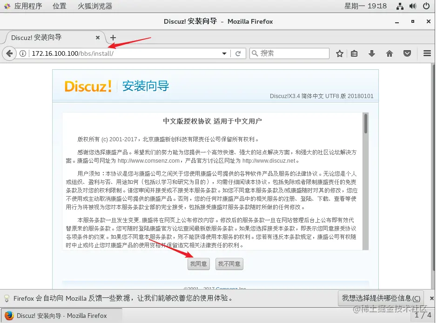437x323 pixels.
Task: Minimize the Firefox window
Action: pos(397,22)
